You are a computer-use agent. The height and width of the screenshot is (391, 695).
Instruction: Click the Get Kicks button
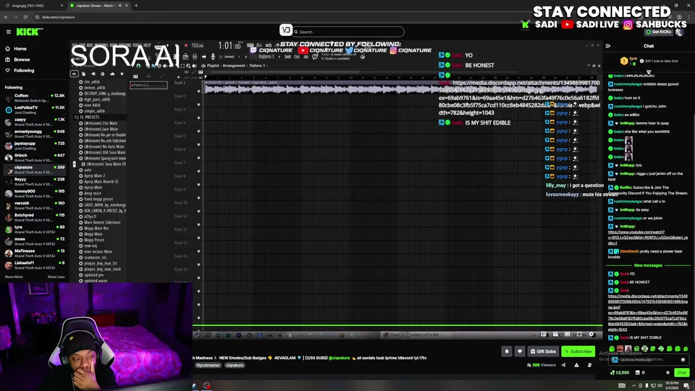(659, 32)
